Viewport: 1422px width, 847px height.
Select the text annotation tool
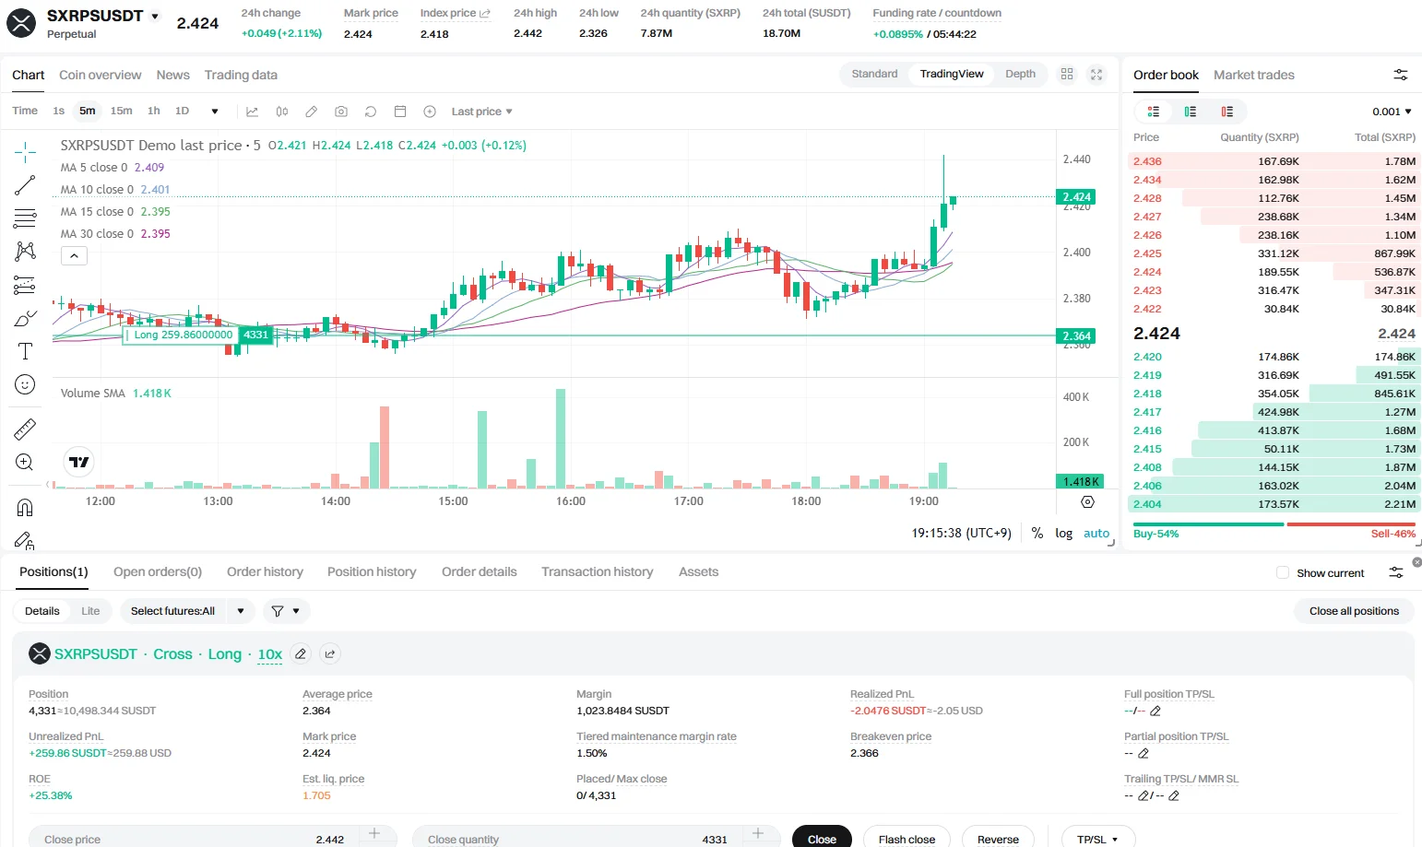click(x=25, y=351)
